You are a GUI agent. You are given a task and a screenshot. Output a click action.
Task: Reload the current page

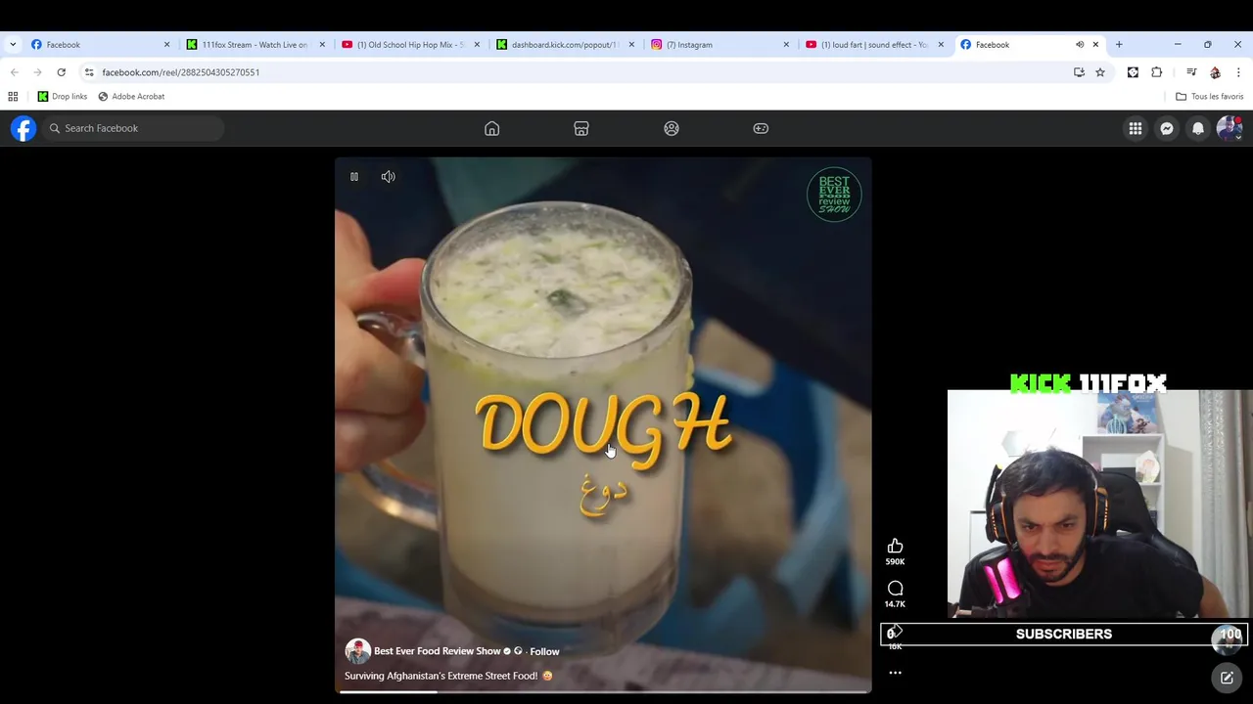[61, 72]
